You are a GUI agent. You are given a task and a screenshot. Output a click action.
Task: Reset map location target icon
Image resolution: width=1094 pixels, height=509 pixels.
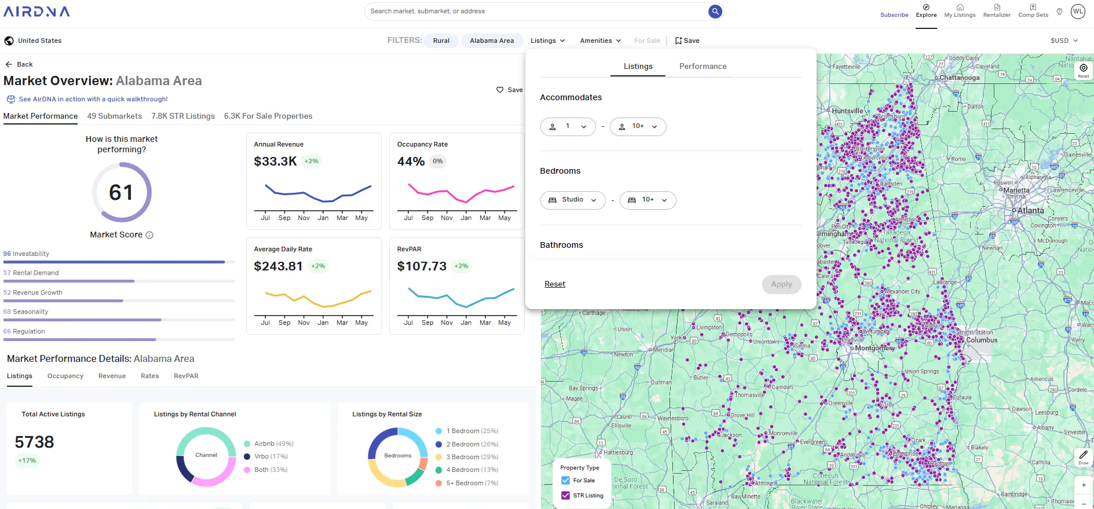pyautogui.click(x=1084, y=68)
